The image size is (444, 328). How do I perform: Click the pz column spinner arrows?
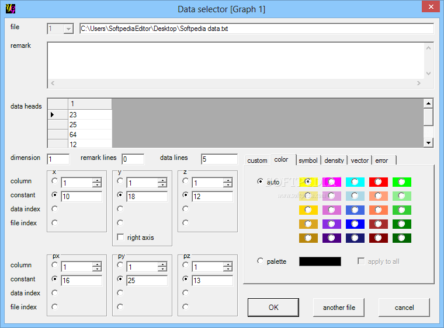coord(228,267)
